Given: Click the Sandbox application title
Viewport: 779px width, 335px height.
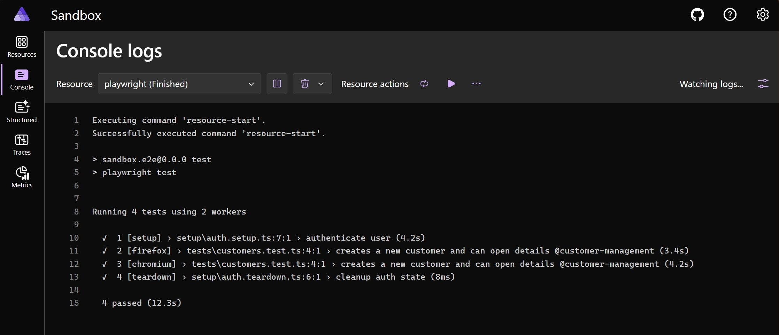Looking at the screenshot, I should 76,15.
